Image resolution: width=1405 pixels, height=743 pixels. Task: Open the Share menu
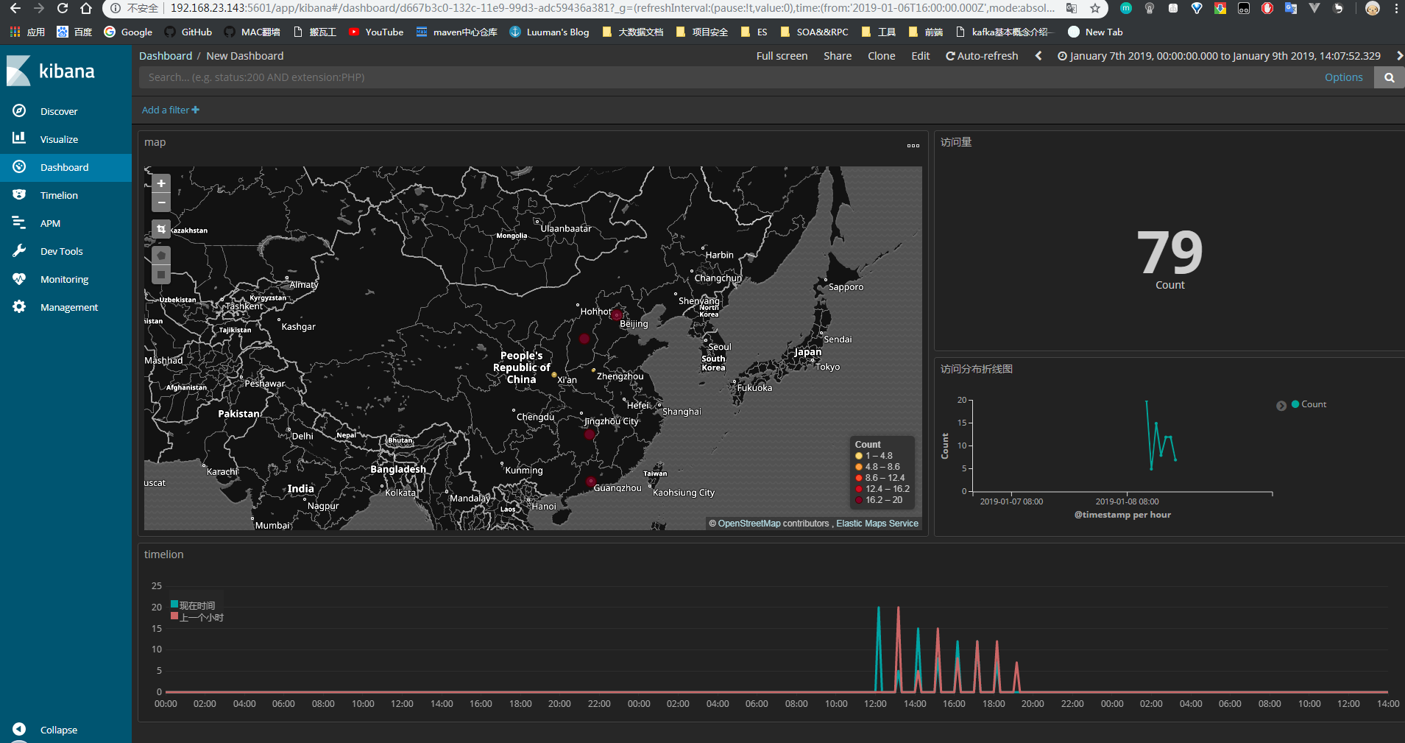(x=838, y=56)
